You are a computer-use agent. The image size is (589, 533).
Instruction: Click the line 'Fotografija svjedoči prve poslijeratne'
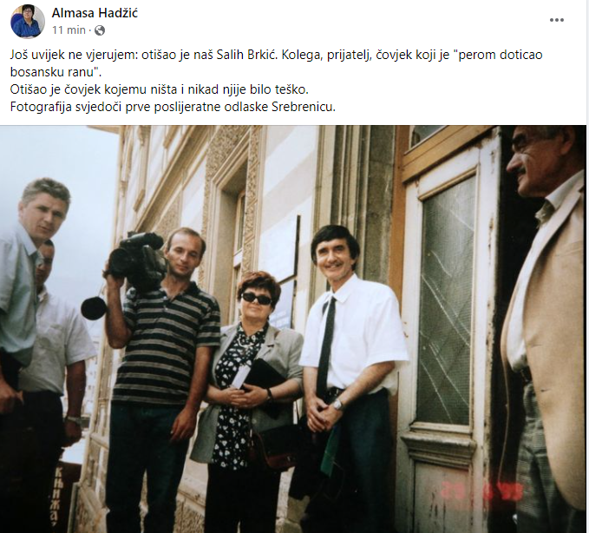[173, 107]
